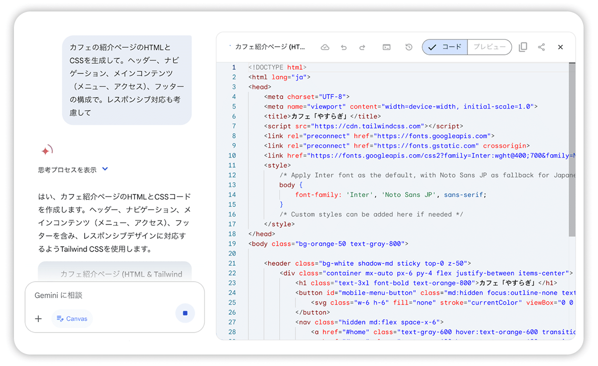598x366 pixels.
Task: Click the user prompt message bubble
Action: (127, 80)
